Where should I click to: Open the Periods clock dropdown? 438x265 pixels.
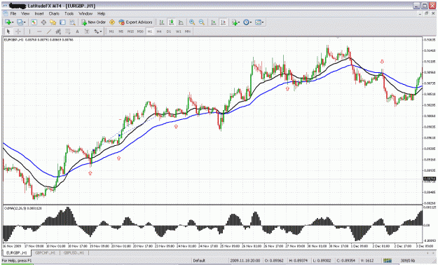click(x=247, y=22)
